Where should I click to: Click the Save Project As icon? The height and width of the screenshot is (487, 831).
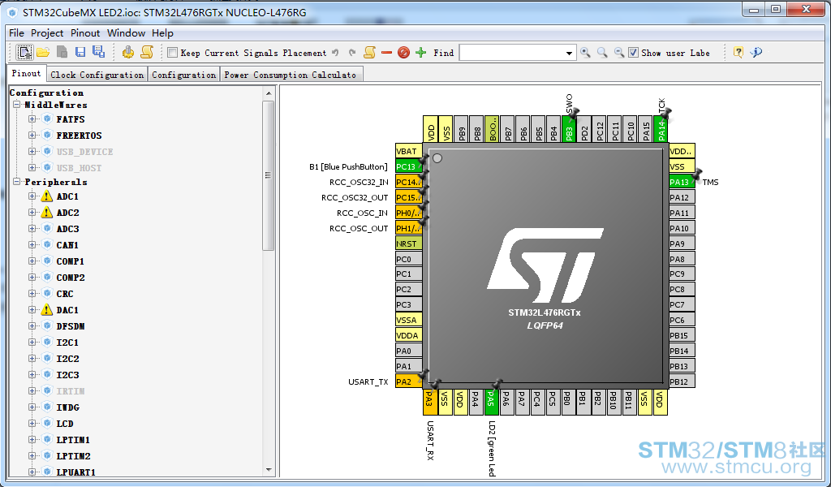[98, 51]
